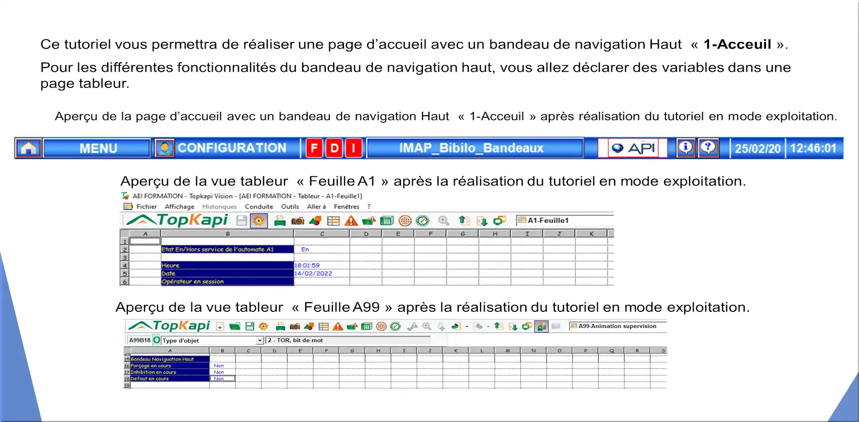Click the 'Heure' label cell
Screen dimensions: 859x422
(x=227, y=265)
